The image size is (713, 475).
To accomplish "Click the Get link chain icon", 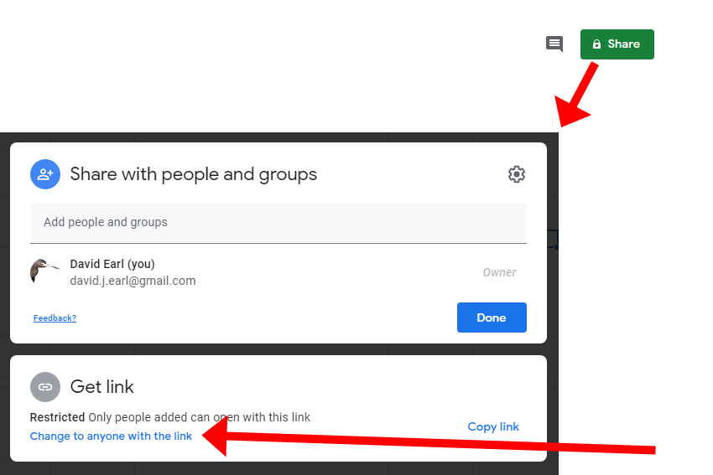I will point(45,387).
